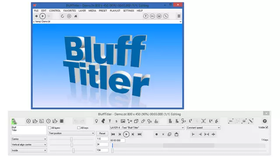Viewport: 280px width, 157px height.
Task: Add a light layer with the bulb icon
Action: point(96,121)
